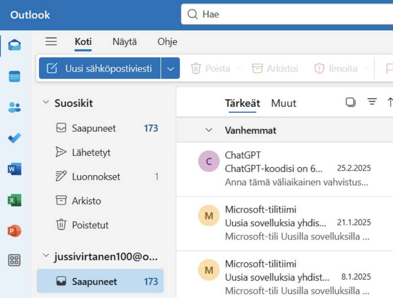Launch Excel from the left rail
393x298 pixels.
click(14, 200)
